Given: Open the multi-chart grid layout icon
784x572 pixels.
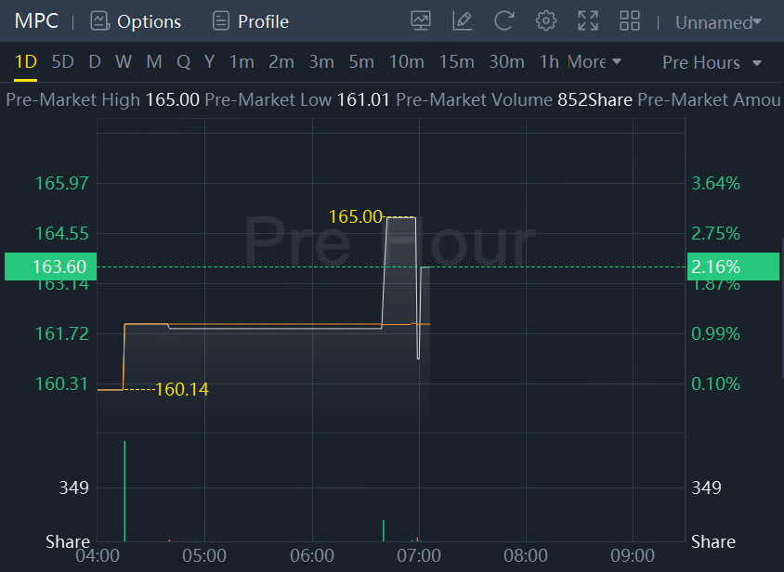Looking at the screenshot, I should (630, 20).
